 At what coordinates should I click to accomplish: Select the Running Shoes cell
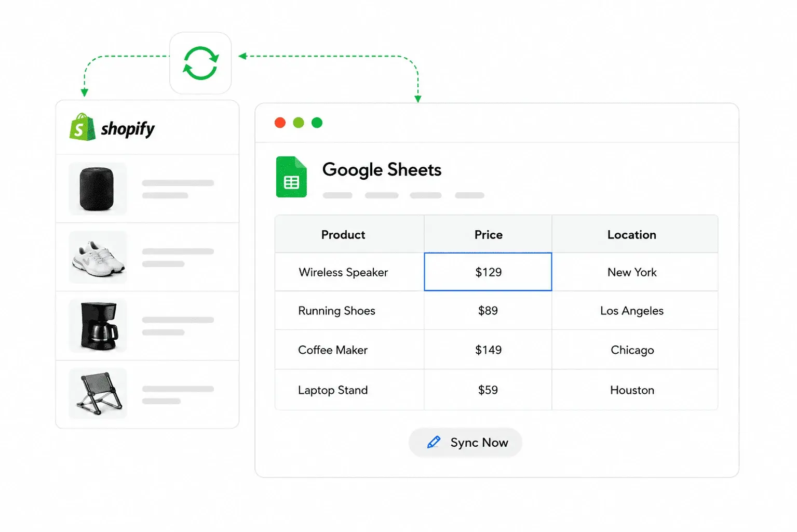coord(349,311)
